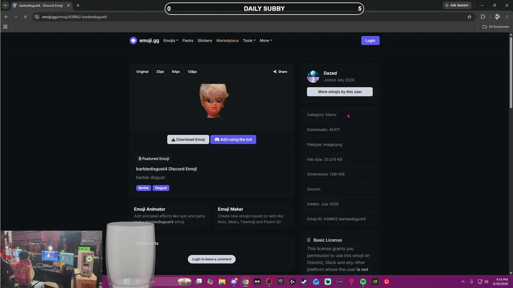Click the Downloads: 45471 text

pyautogui.click(x=323, y=130)
